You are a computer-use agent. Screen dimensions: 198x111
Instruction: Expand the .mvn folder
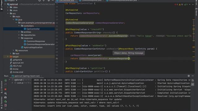click(8, 10)
